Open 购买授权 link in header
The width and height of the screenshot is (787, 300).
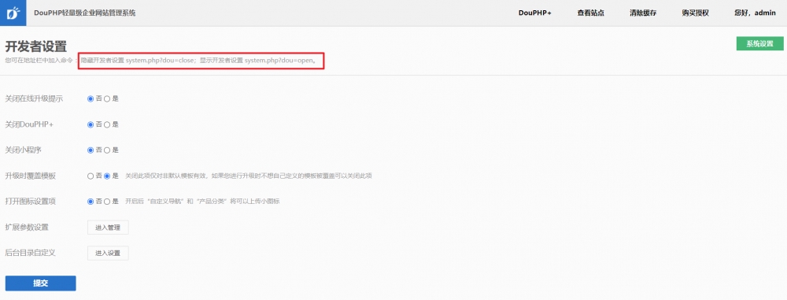(x=695, y=13)
